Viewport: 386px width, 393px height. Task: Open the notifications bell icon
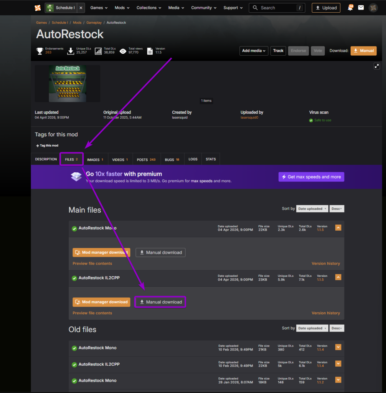[350, 8]
